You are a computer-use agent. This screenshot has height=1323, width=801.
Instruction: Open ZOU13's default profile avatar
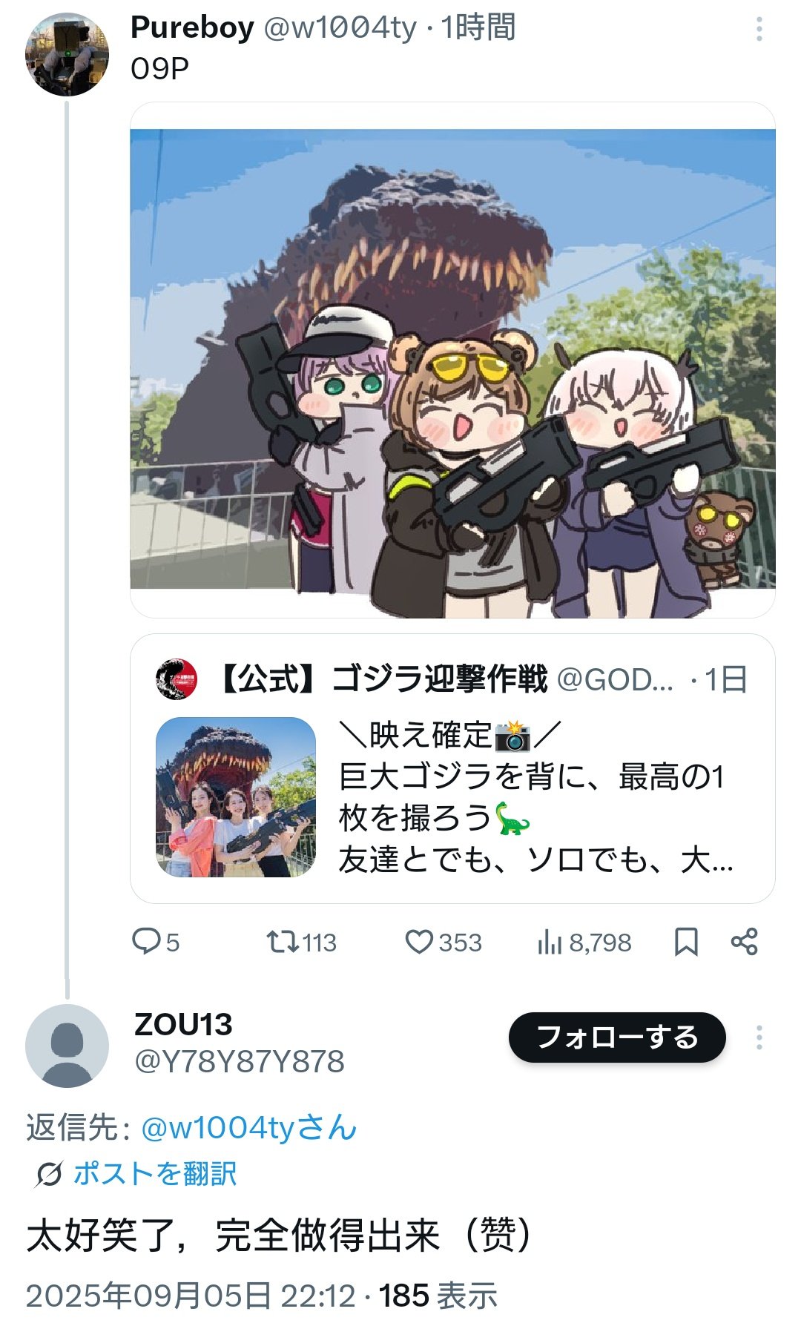coord(67,1046)
